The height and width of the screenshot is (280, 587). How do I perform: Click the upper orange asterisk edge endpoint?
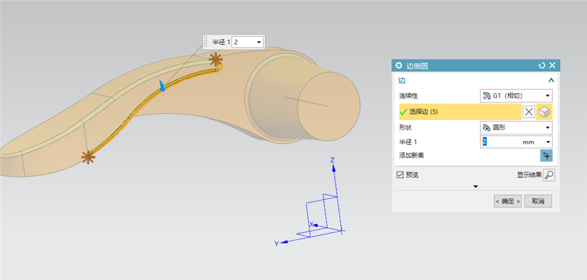pos(216,59)
